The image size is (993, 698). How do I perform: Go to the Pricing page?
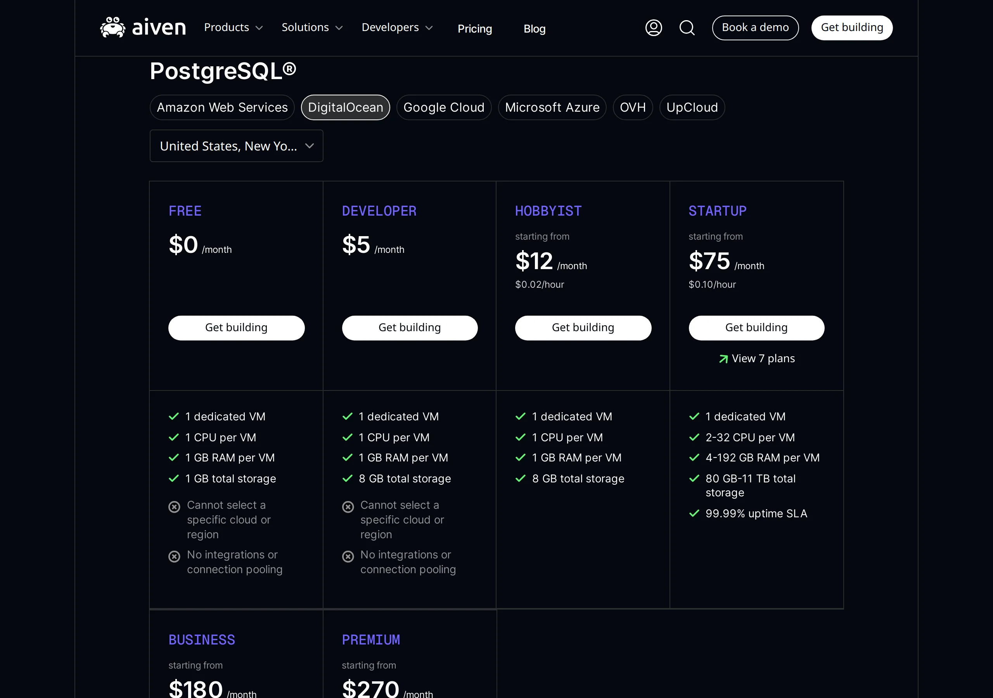475,29
